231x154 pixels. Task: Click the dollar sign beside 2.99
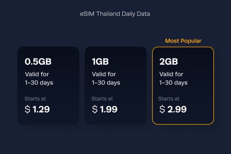point(162,109)
